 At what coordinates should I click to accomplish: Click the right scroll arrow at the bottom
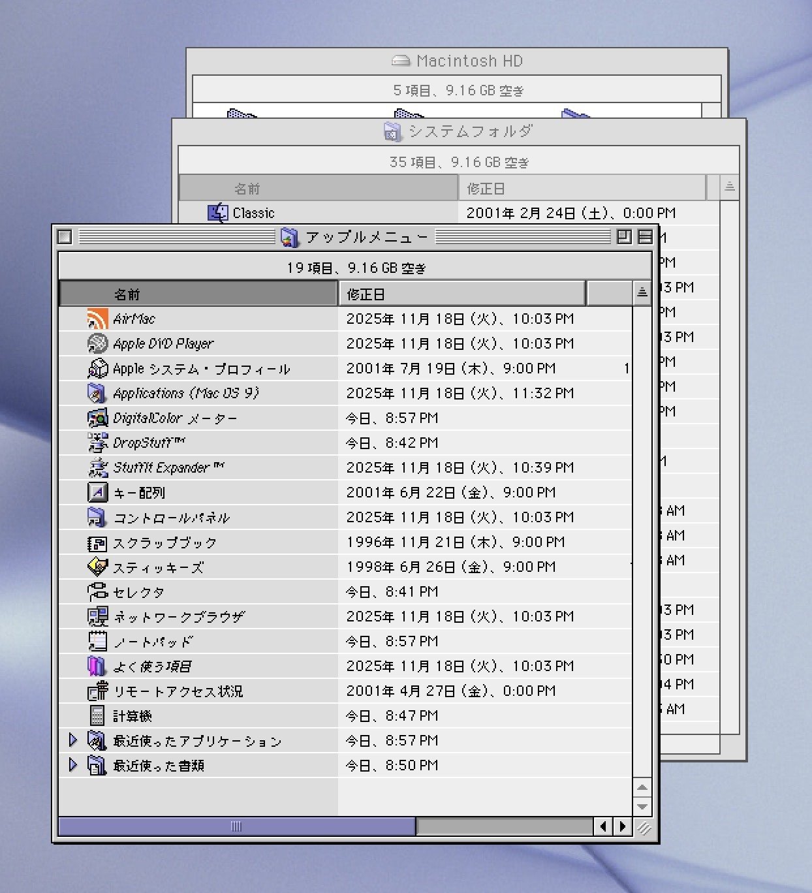623,826
